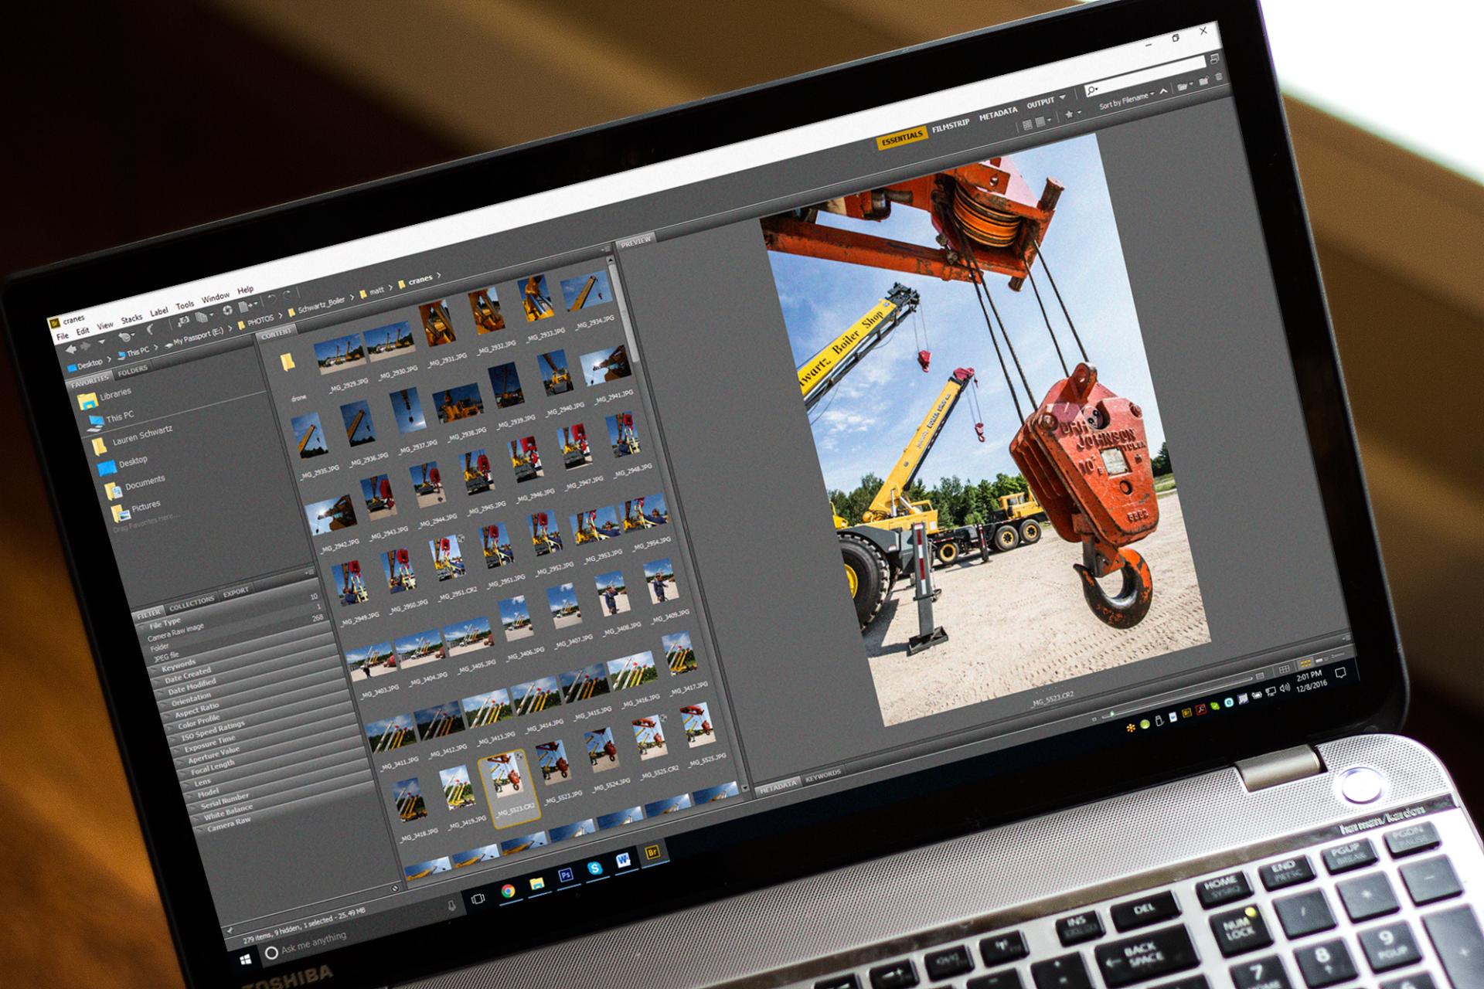The height and width of the screenshot is (989, 1484).
Task: Click the Get Photos from Camera icon
Action: 183,321
